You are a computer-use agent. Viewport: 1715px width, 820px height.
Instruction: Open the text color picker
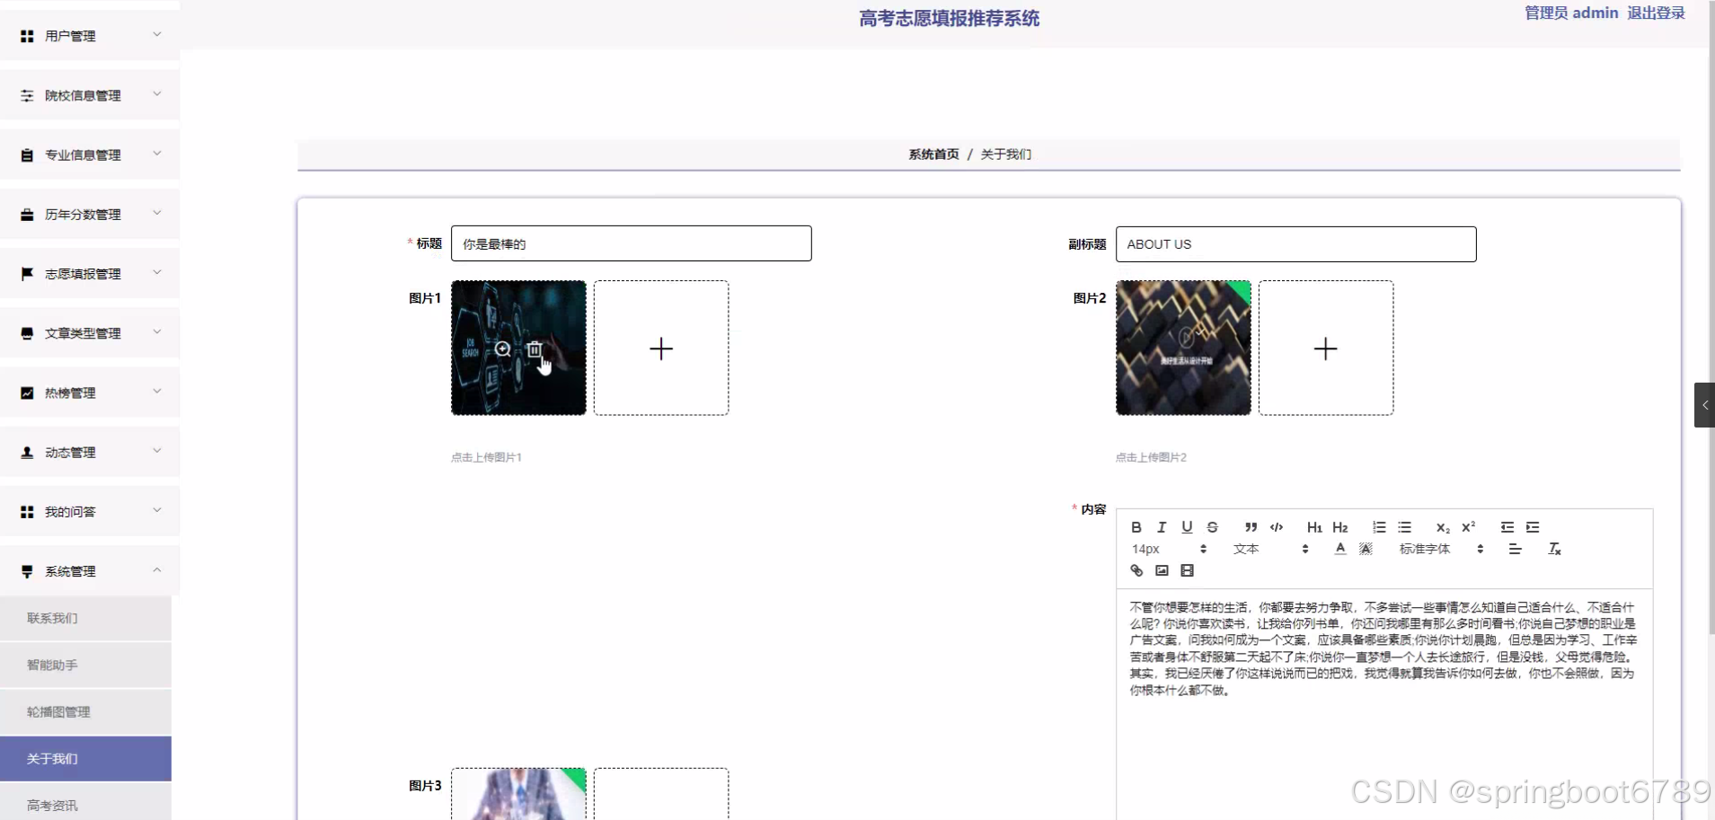(x=1340, y=549)
